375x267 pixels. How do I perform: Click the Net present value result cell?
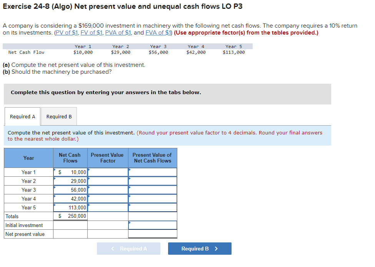click(x=152, y=234)
